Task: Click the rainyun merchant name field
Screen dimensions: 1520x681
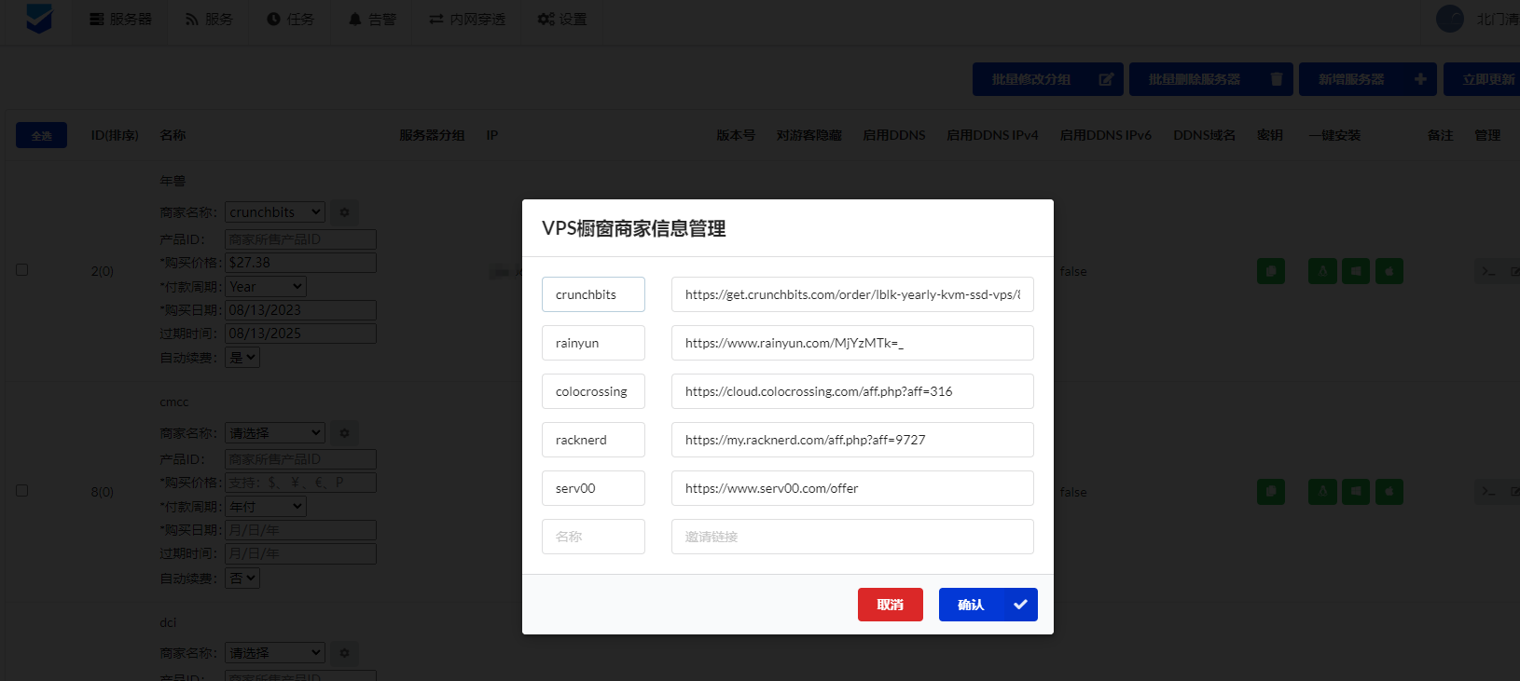Action: pyautogui.click(x=593, y=343)
